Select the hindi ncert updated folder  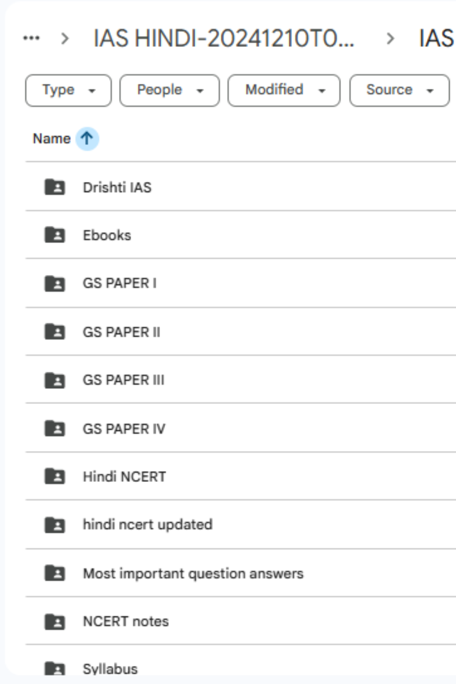(x=147, y=525)
